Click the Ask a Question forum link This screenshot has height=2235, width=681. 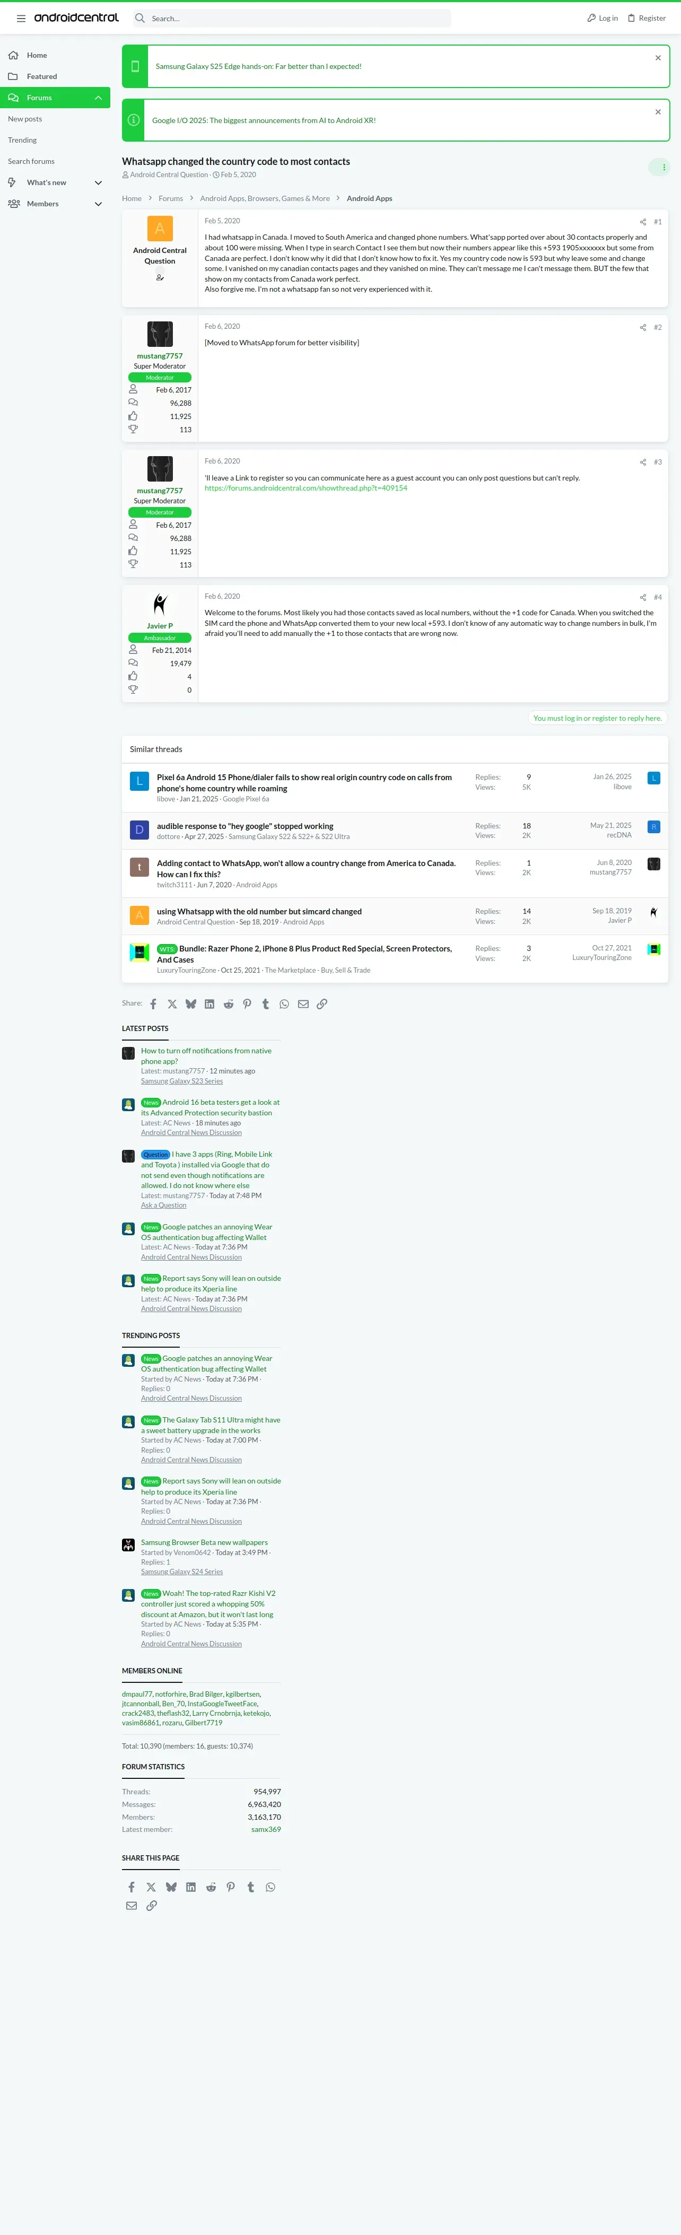pos(164,1205)
